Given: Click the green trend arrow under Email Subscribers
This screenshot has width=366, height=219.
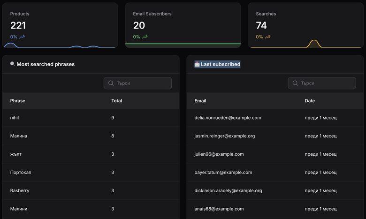Looking at the screenshot, I should point(145,37).
